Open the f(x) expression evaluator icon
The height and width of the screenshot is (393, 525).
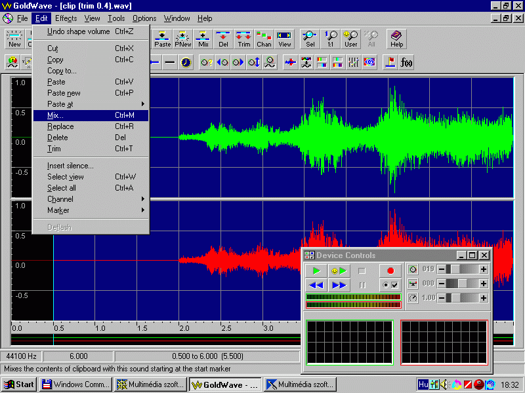(406, 62)
